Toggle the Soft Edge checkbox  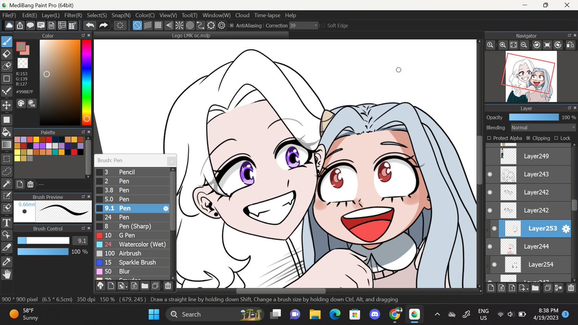tap(324, 26)
